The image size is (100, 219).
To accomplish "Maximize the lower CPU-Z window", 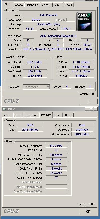I will tap(91, 109).
